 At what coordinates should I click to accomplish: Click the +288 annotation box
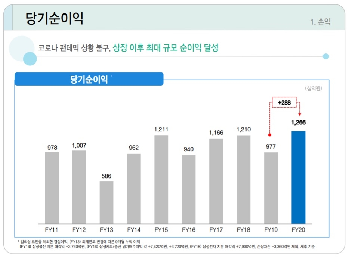pyautogui.click(x=284, y=102)
